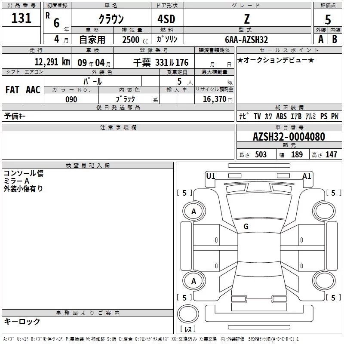
Task: Click ABS in genuine equipment
Action: pos(281,116)
